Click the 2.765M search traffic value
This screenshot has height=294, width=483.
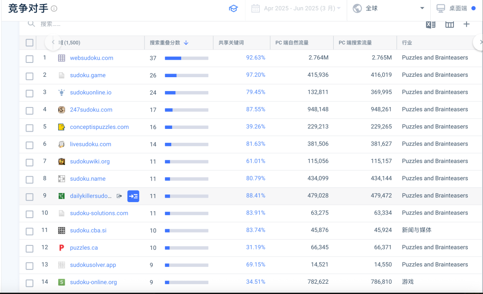click(381, 58)
